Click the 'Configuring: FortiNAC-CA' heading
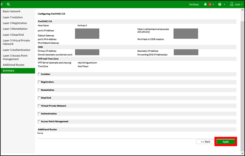Image resolution: width=245 pixels, height=156 pixels. point(51,14)
